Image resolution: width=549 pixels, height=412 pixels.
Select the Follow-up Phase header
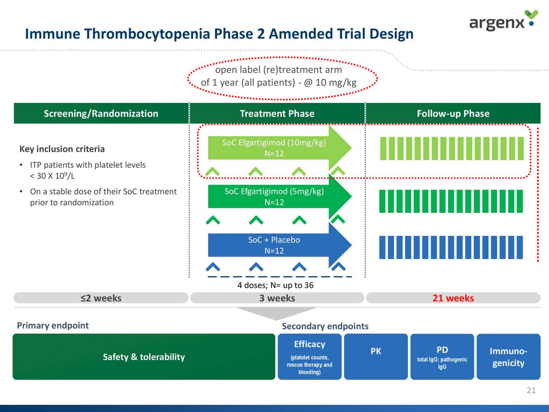pos(453,113)
